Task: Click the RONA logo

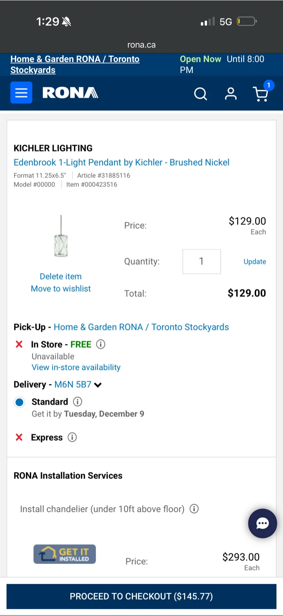Action: coord(70,92)
